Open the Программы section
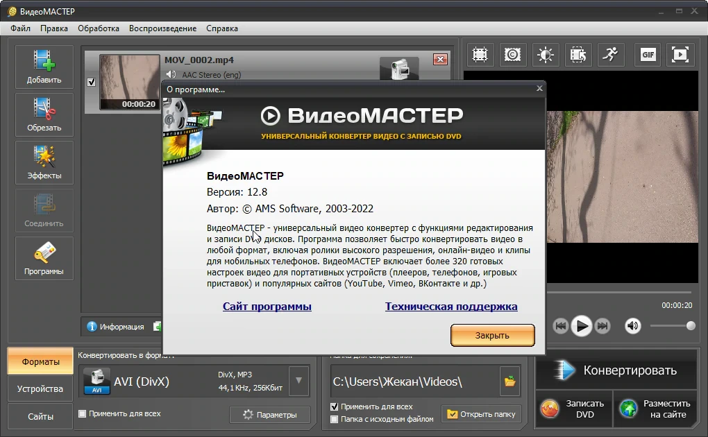The image size is (708, 437). 44,258
